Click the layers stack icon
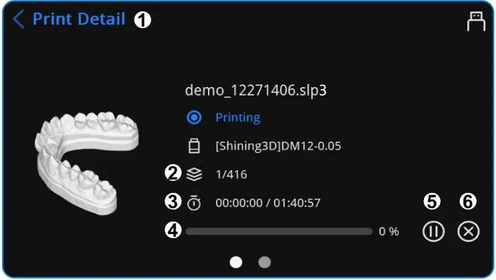Image resolution: width=496 pixels, height=280 pixels. click(194, 174)
